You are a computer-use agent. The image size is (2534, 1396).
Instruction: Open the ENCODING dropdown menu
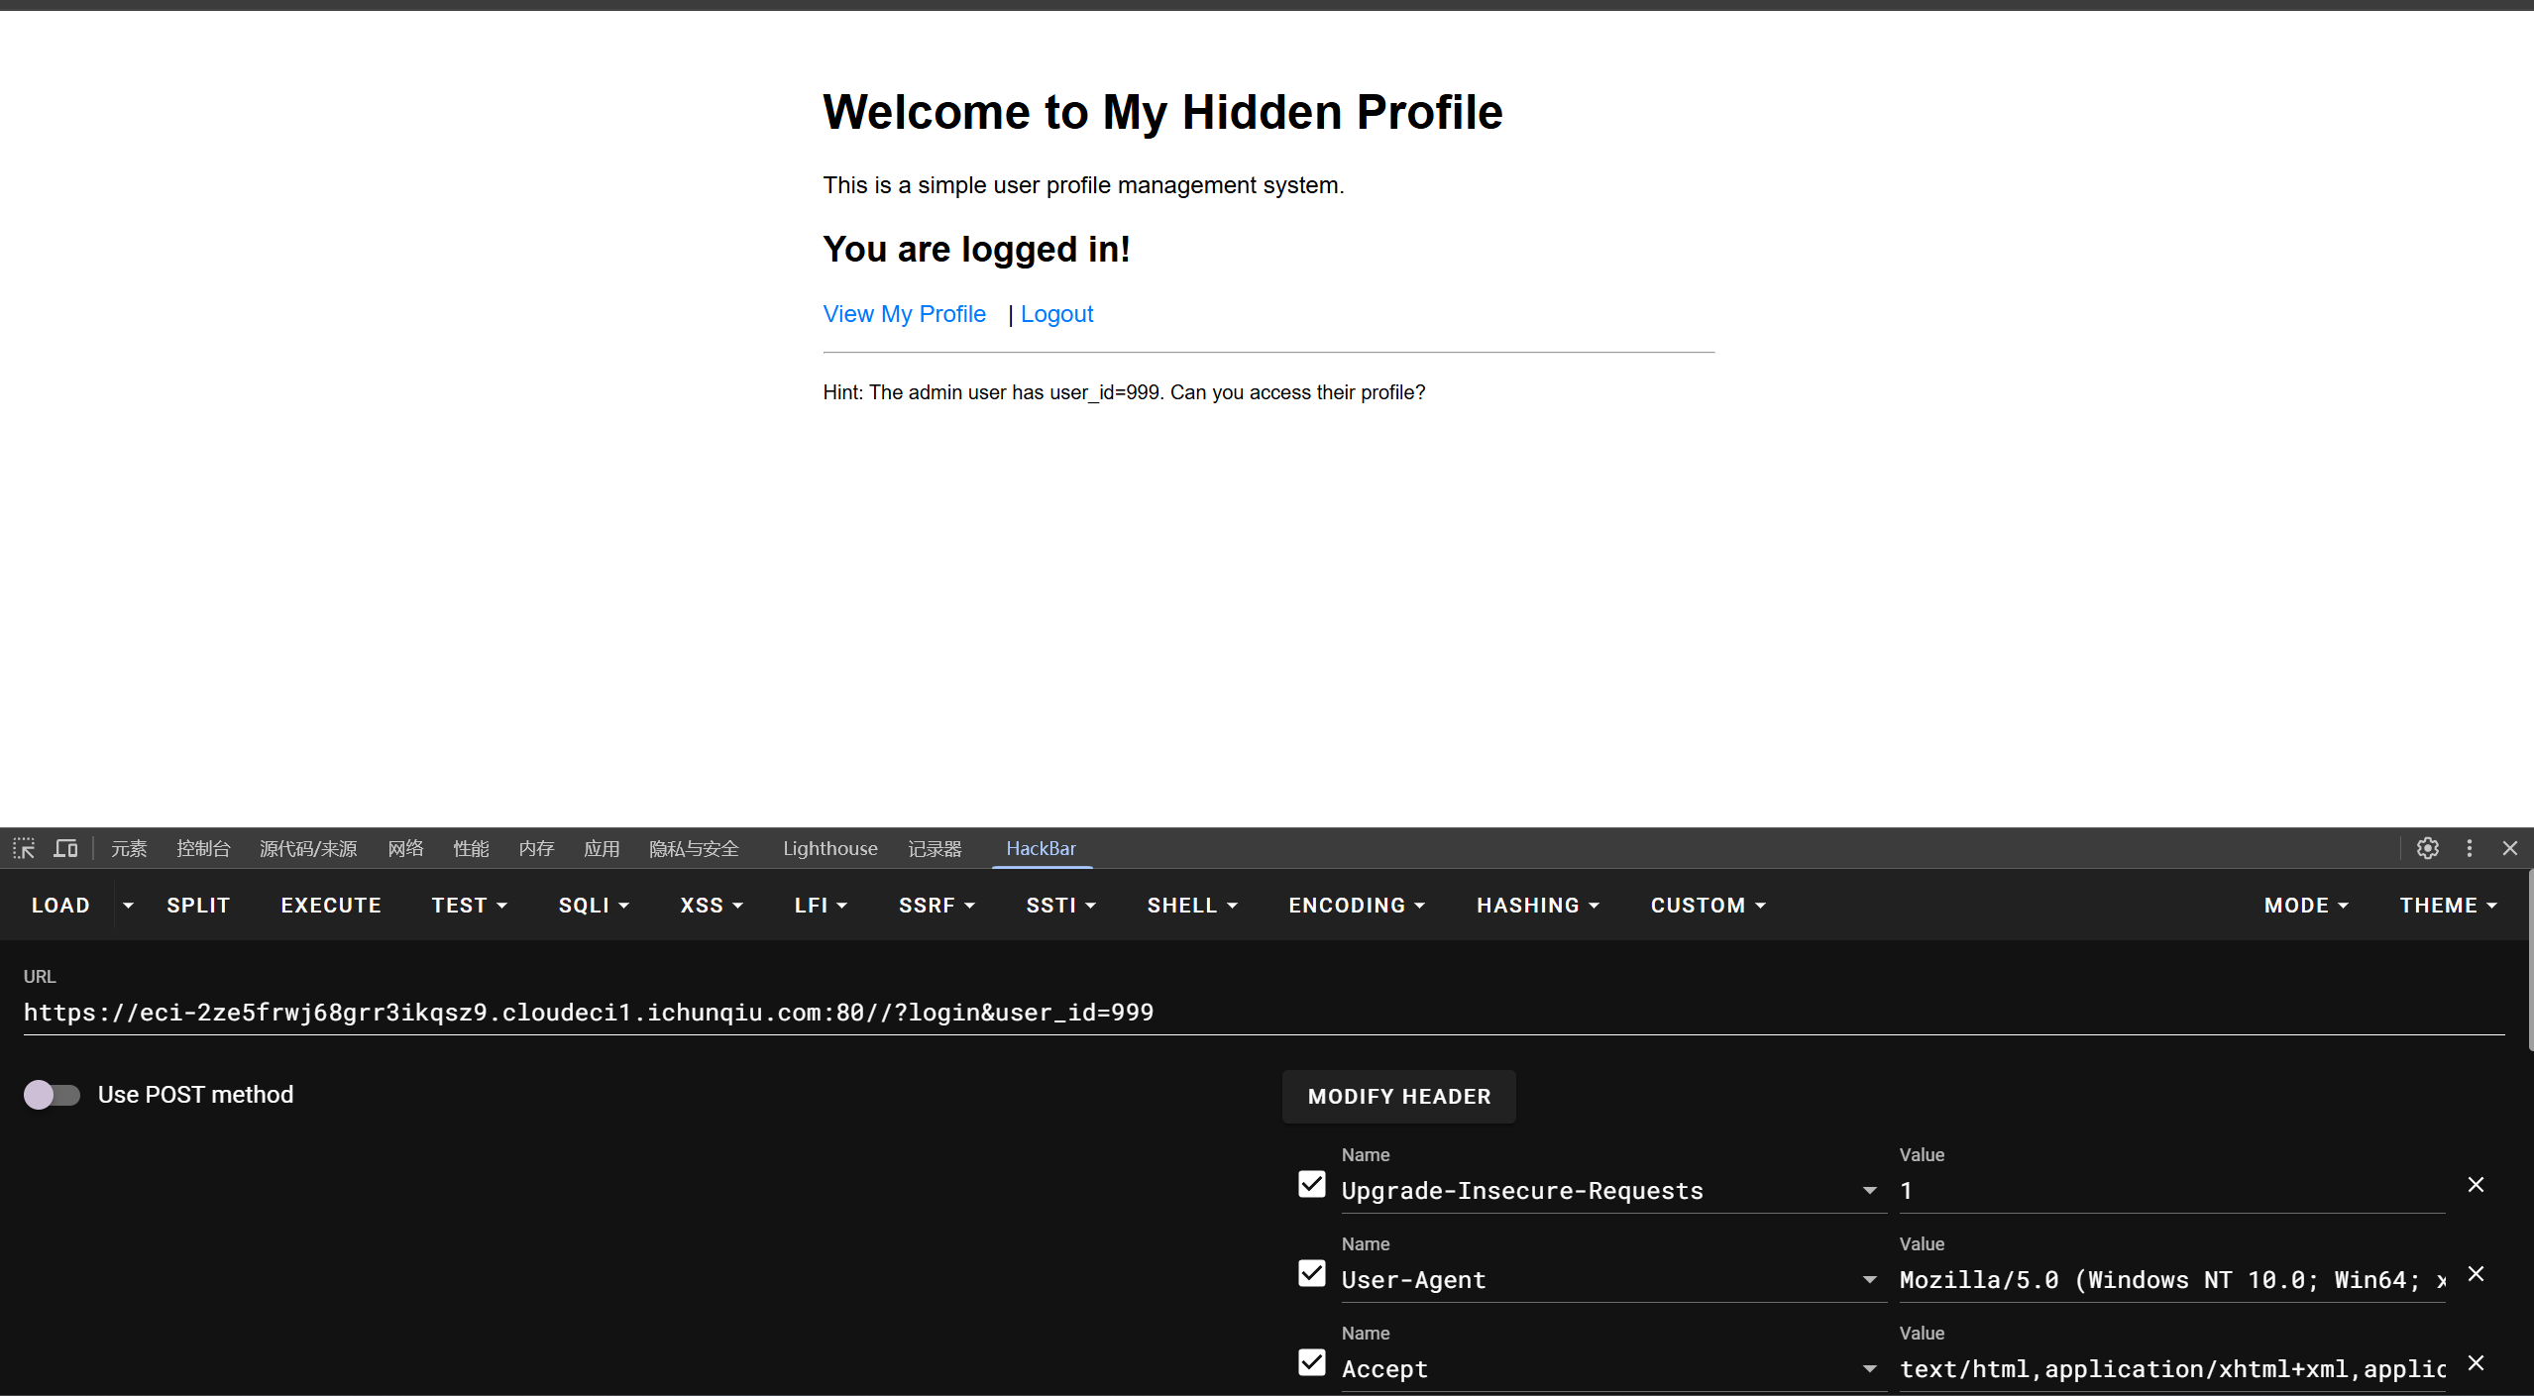tap(1357, 906)
